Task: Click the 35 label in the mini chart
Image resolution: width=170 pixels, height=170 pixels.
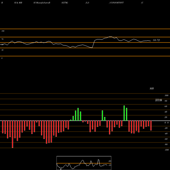Action: tap(109, 161)
